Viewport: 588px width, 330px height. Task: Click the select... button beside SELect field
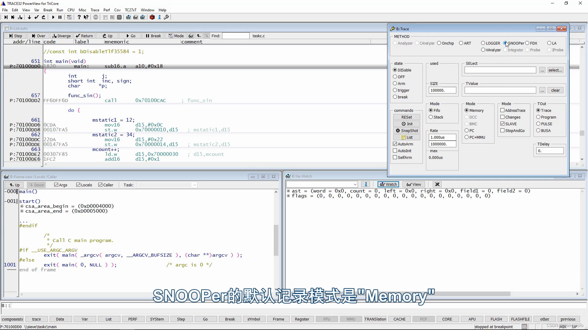pyautogui.click(x=555, y=70)
